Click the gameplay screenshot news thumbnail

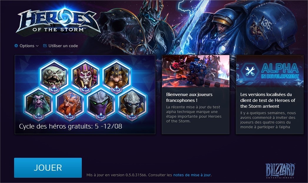196,71
